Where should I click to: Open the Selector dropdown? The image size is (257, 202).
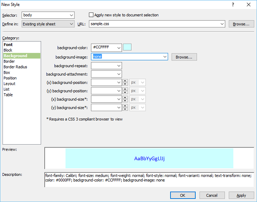(x=71, y=15)
